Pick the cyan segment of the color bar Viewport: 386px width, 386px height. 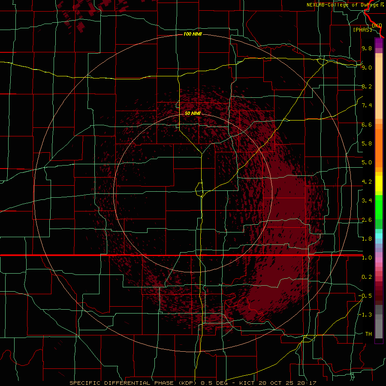(379, 236)
